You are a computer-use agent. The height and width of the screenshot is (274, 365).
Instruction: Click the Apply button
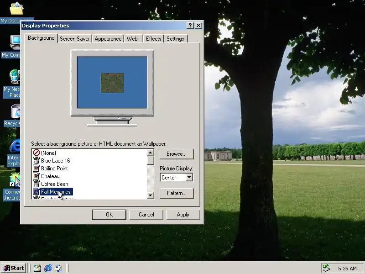[x=183, y=215]
